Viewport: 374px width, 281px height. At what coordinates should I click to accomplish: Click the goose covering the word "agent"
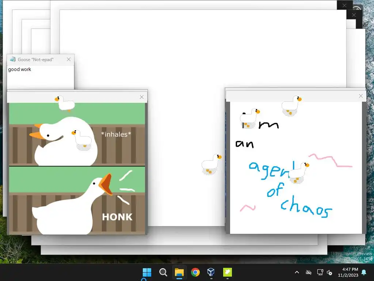pyautogui.click(x=298, y=173)
